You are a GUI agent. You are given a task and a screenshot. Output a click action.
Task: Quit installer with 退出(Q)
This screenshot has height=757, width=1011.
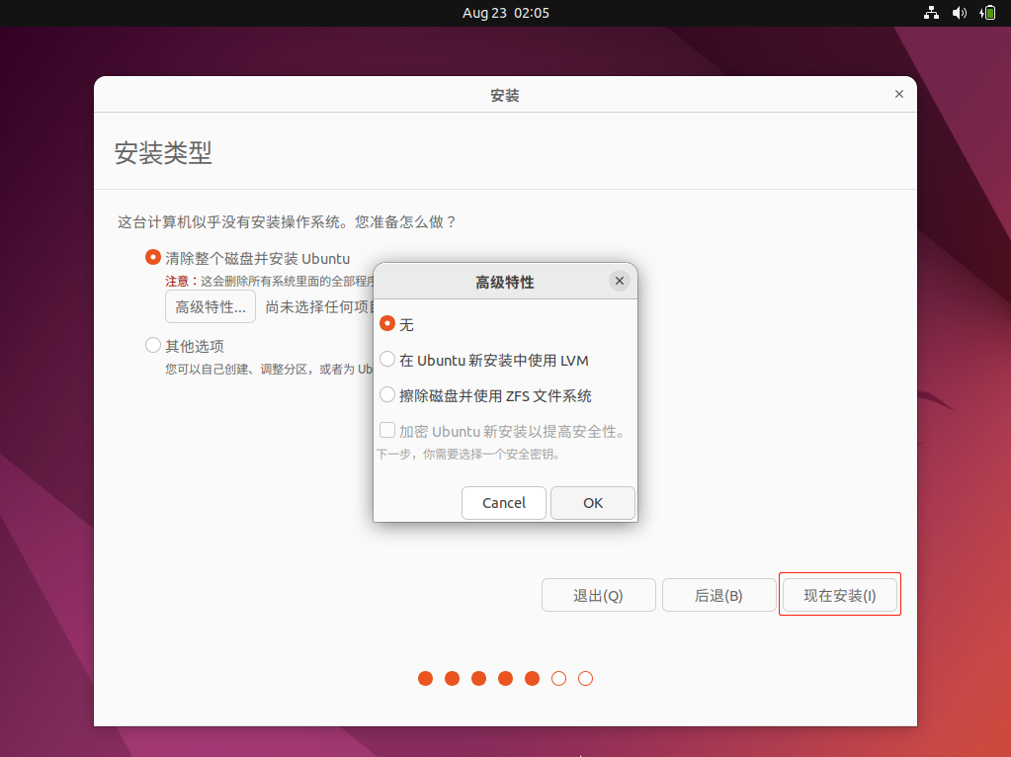pos(598,595)
